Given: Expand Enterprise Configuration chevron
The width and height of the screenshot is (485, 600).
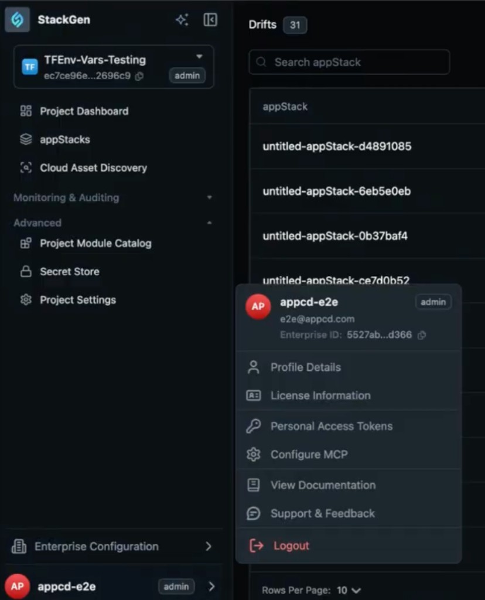Looking at the screenshot, I should click(209, 546).
